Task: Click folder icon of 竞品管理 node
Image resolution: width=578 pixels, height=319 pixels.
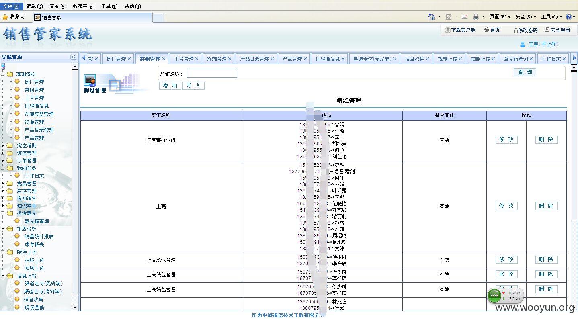Action: pos(10,184)
